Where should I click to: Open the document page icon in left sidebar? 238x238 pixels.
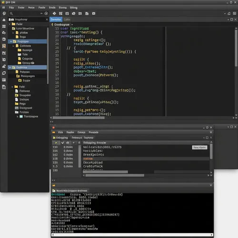(x=4, y=87)
